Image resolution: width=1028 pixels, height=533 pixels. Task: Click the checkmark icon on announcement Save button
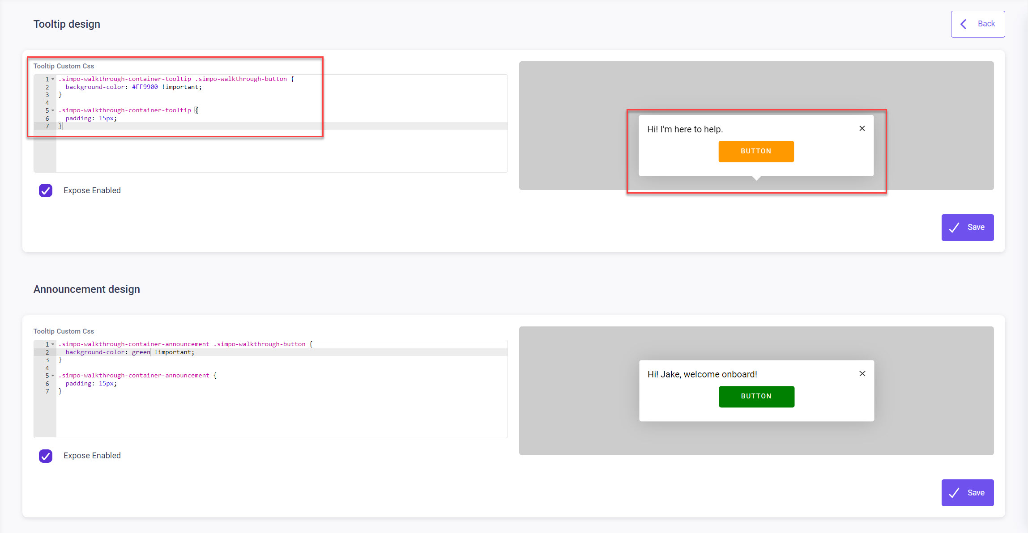[x=954, y=493]
